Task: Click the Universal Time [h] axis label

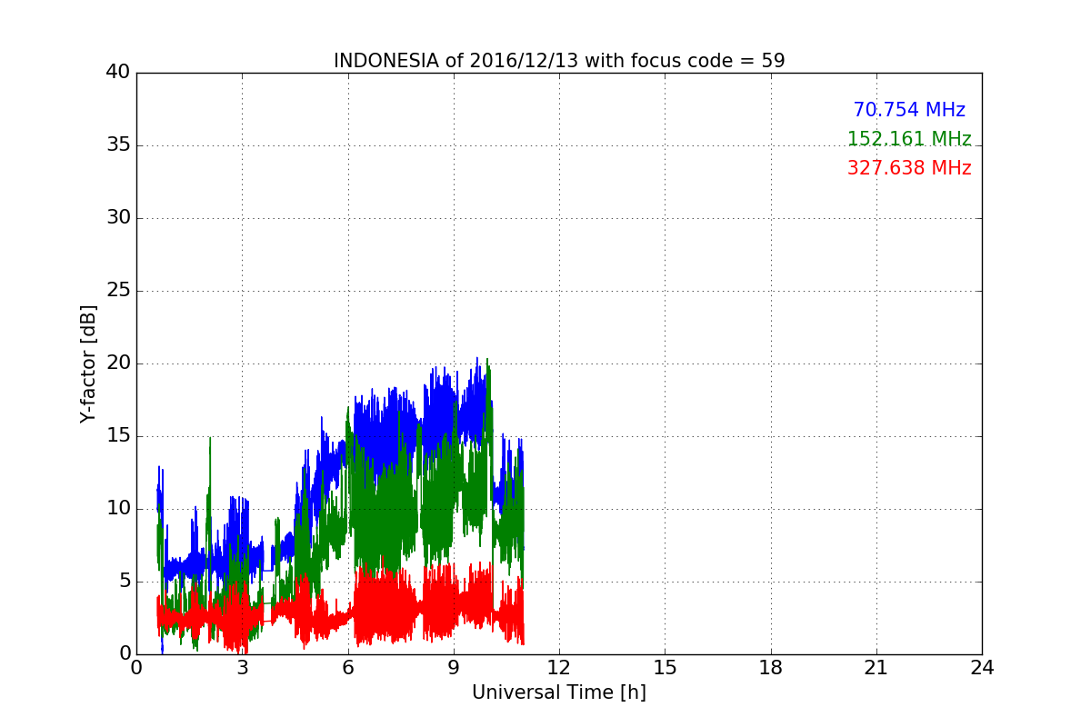Action: pyautogui.click(x=559, y=692)
